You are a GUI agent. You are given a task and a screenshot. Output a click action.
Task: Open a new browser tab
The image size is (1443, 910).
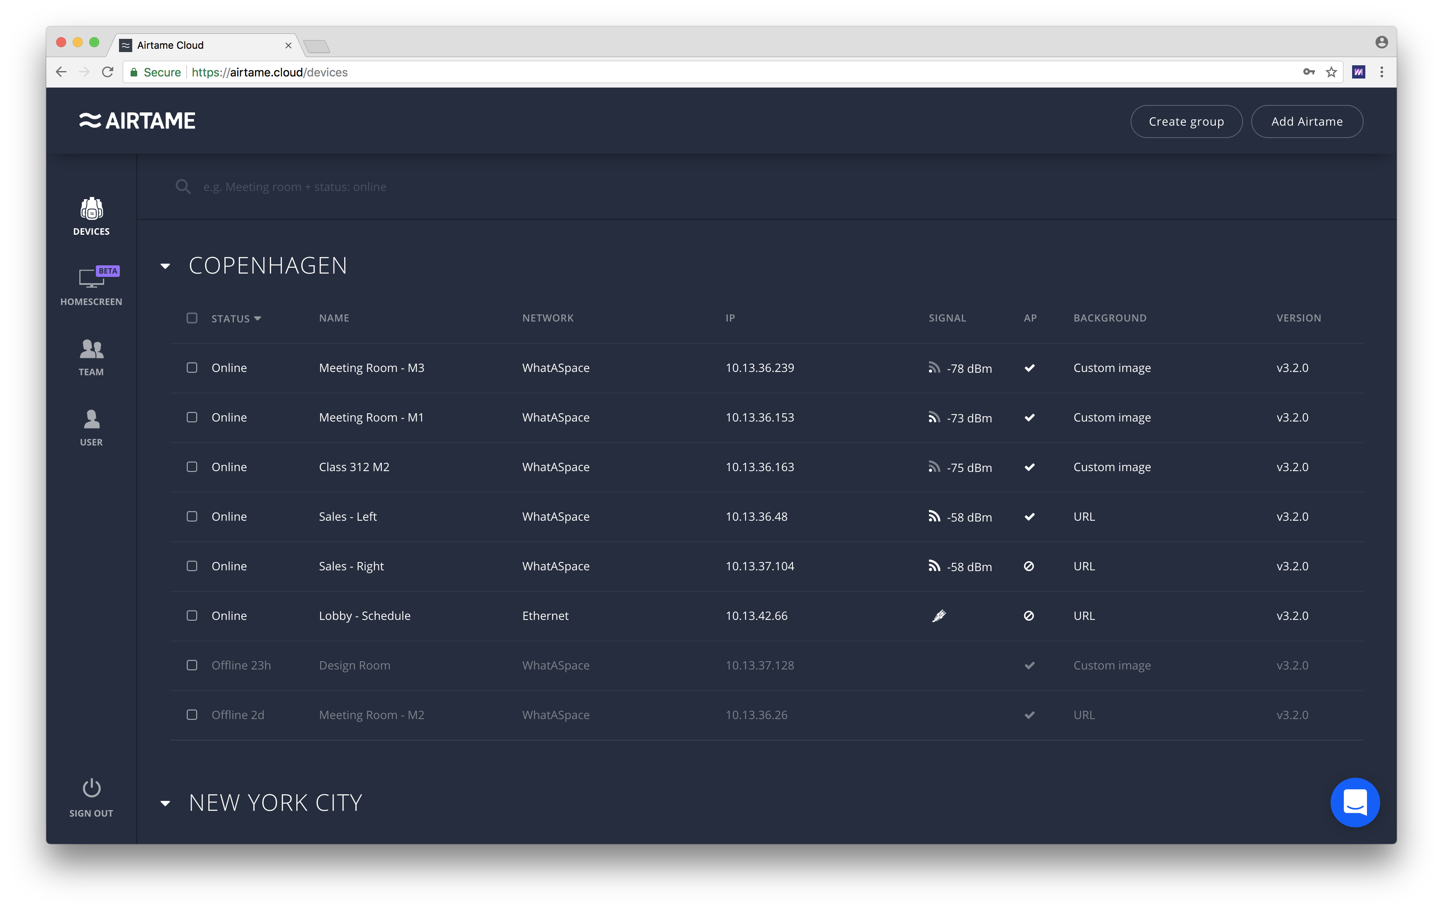[x=317, y=46]
